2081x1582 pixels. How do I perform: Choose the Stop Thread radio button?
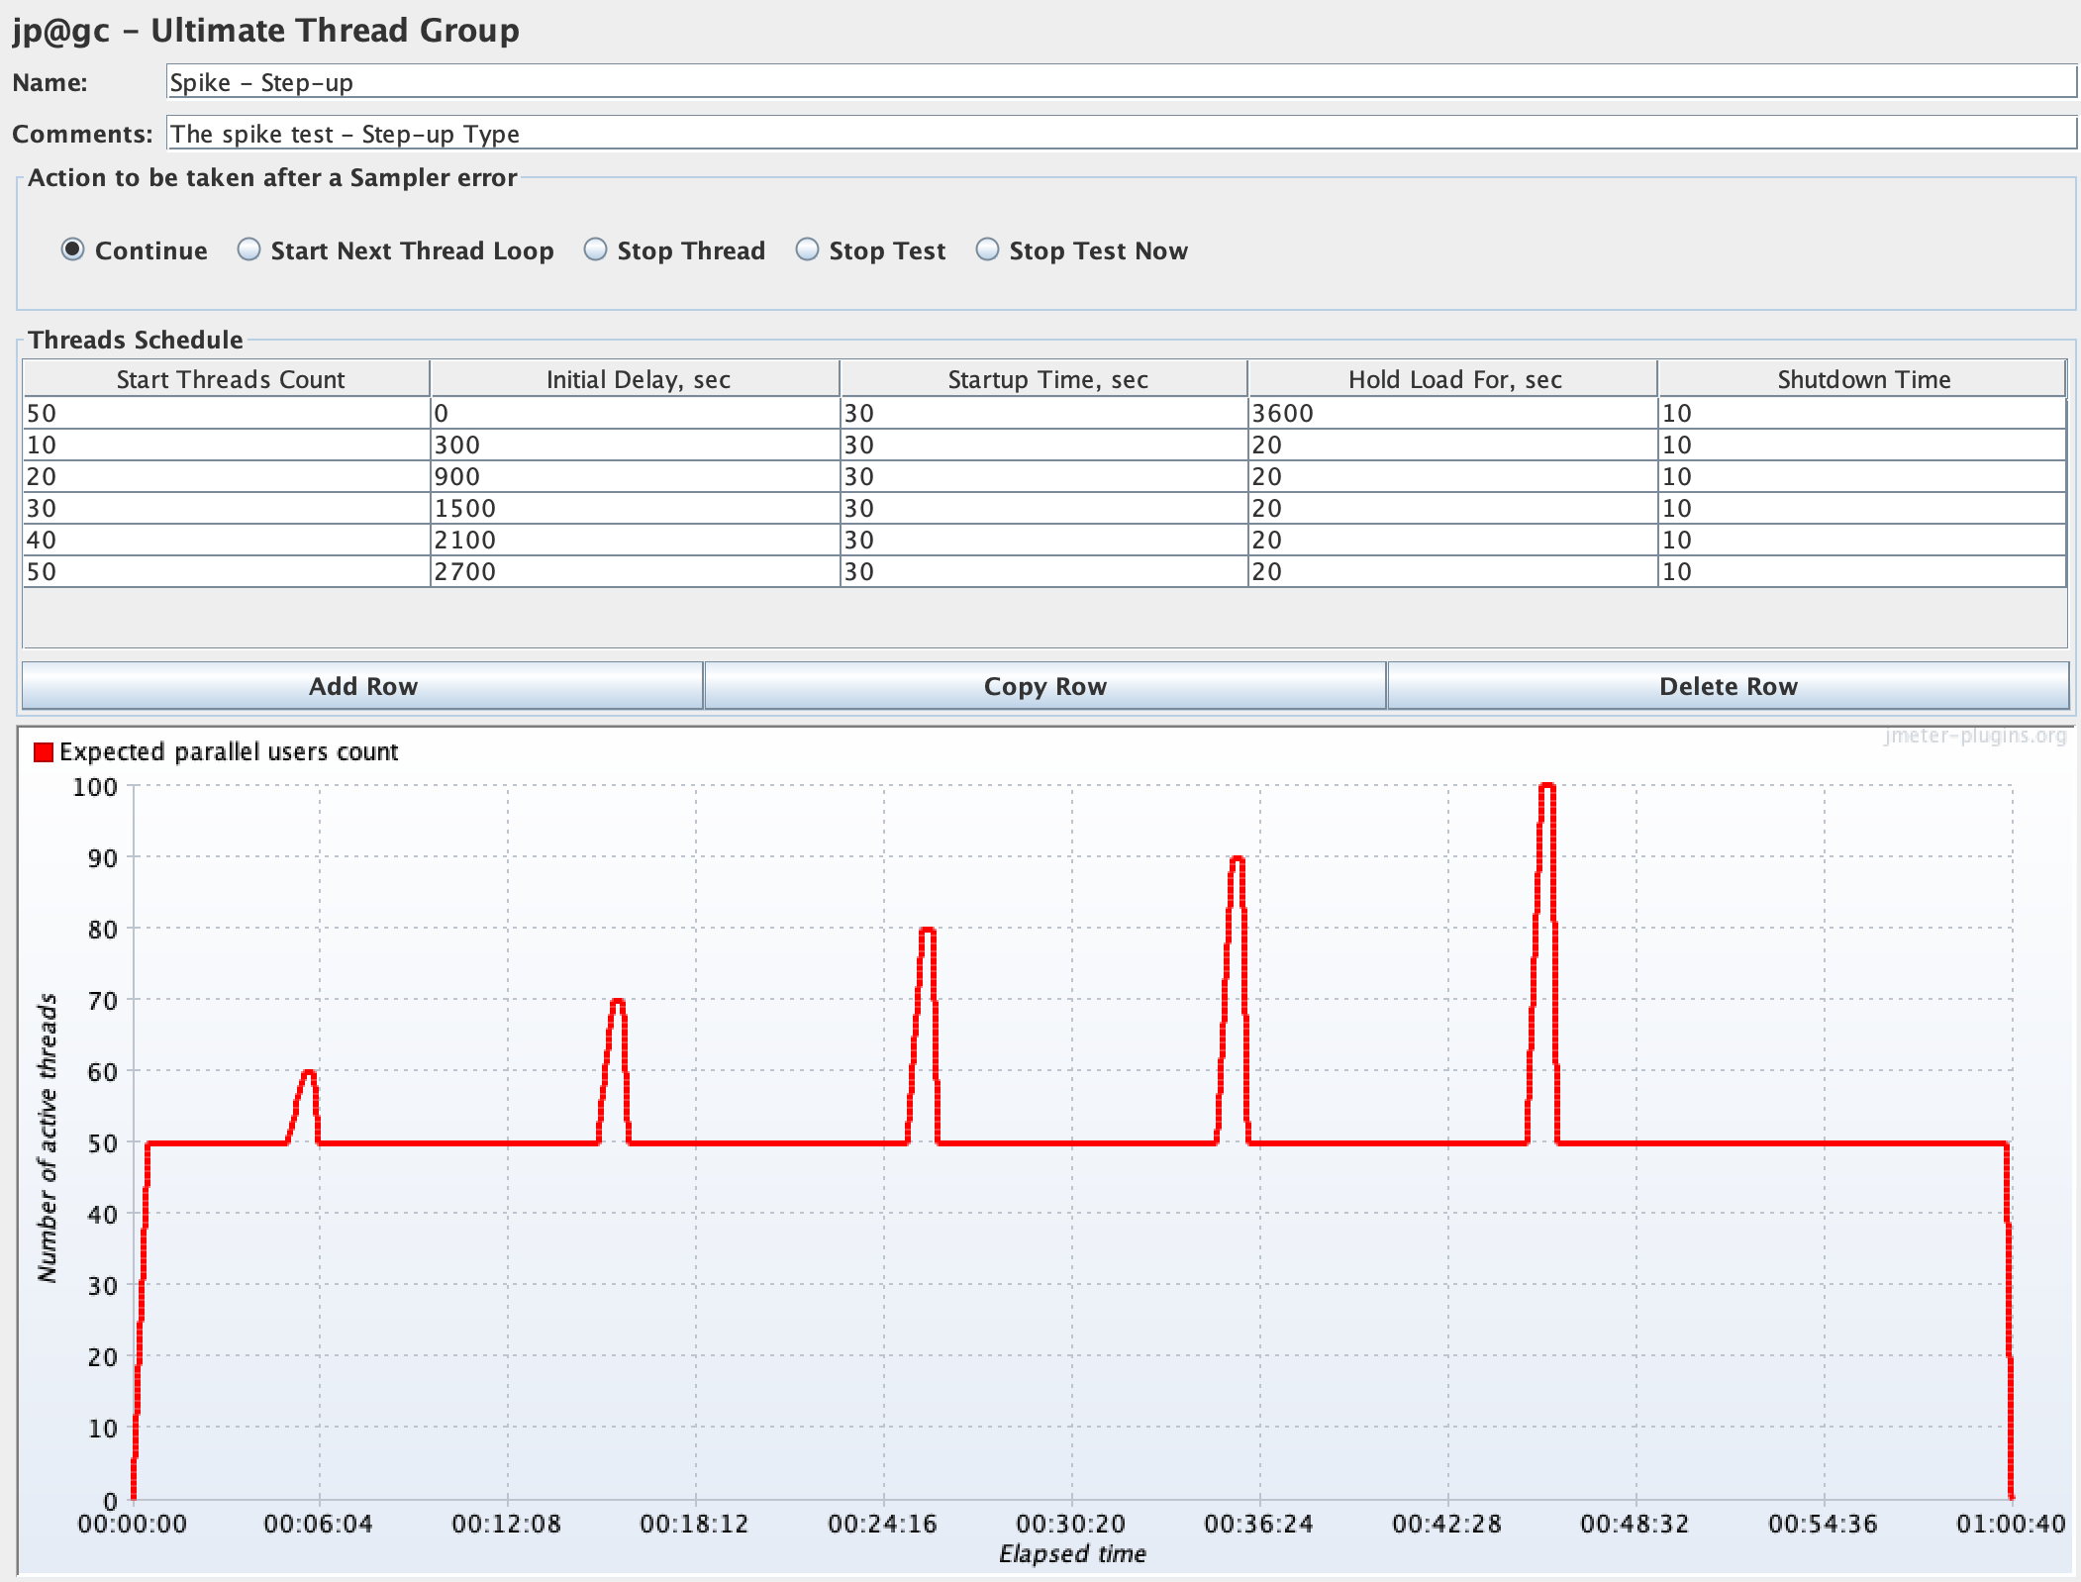595,249
